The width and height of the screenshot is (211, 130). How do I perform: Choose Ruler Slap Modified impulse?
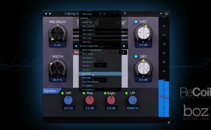(x=100, y=82)
